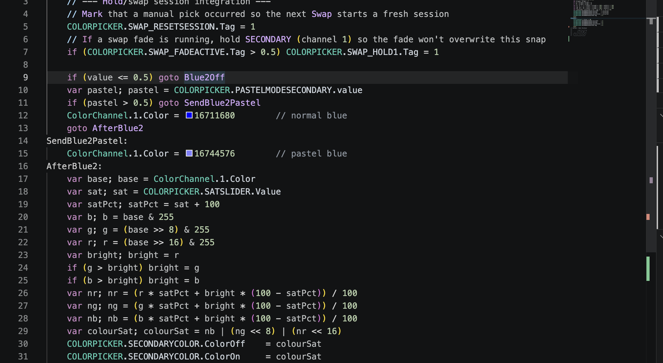663x363 pixels.
Task: Click 'pastel > 0.5' condition on line 11
Action: tap(117, 103)
